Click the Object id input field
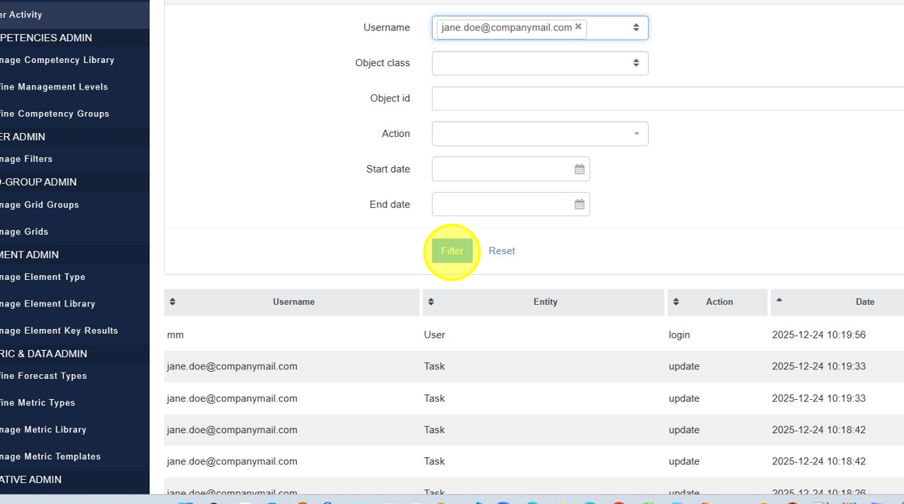 point(668,98)
